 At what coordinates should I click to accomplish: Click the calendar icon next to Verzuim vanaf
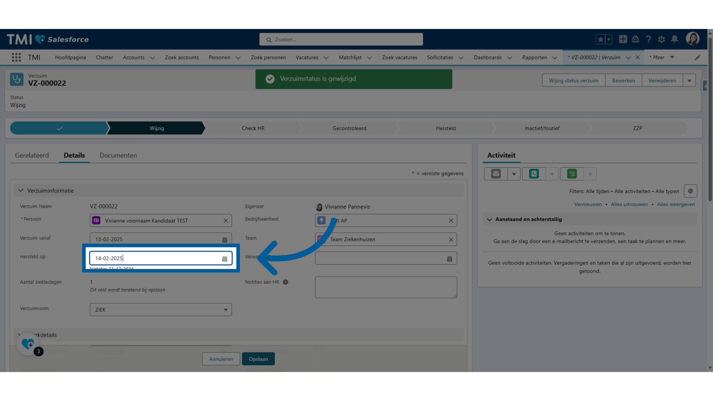pyautogui.click(x=225, y=239)
